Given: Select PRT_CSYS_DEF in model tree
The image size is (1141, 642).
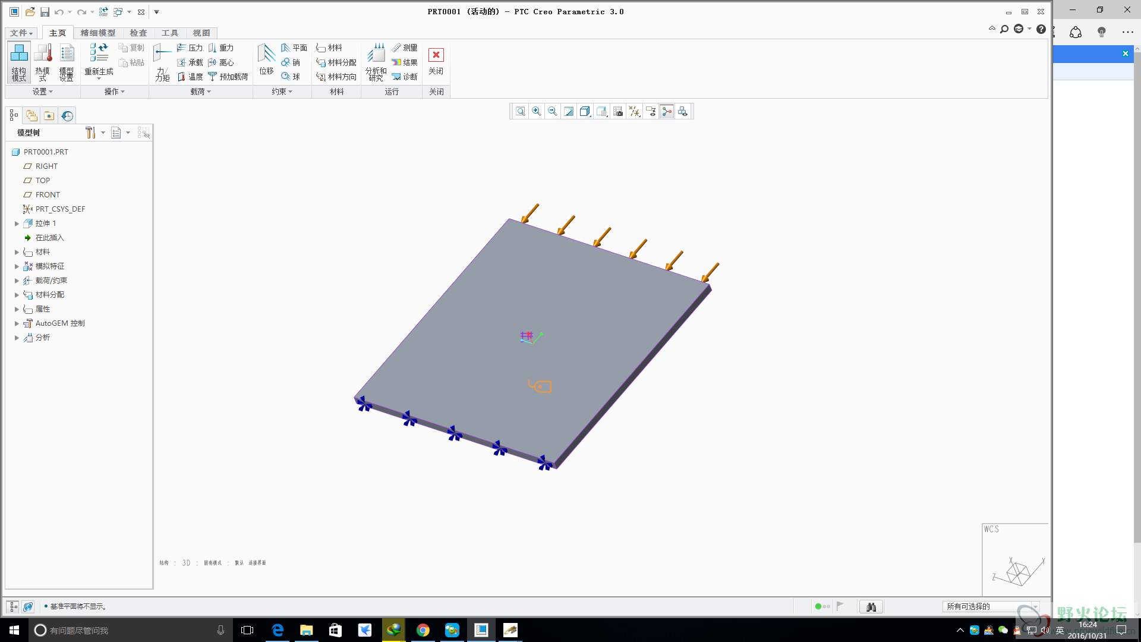Looking at the screenshot, I should (53, 209).
